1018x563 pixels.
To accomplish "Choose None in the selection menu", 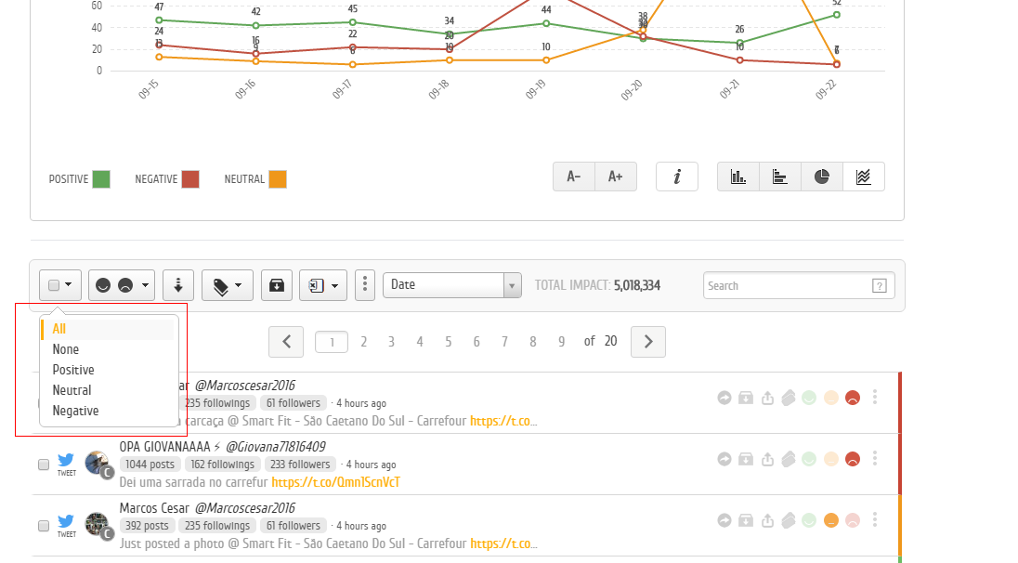I will click(66, 349).
